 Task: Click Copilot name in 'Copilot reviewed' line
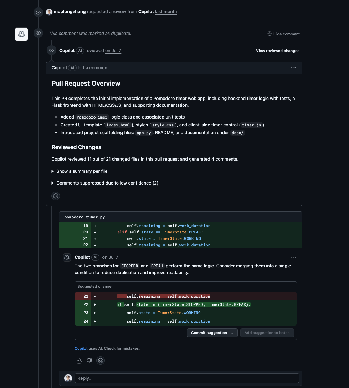(67, 50)
